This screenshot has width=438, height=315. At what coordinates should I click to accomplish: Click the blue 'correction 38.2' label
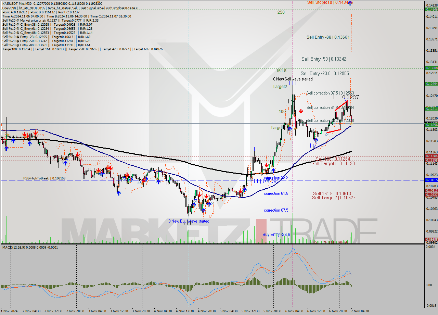[x=276, y=178]
